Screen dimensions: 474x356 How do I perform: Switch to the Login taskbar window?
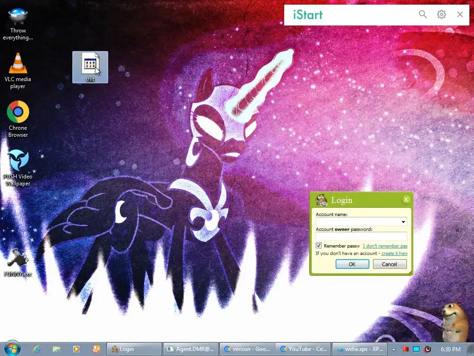[134, 349]
